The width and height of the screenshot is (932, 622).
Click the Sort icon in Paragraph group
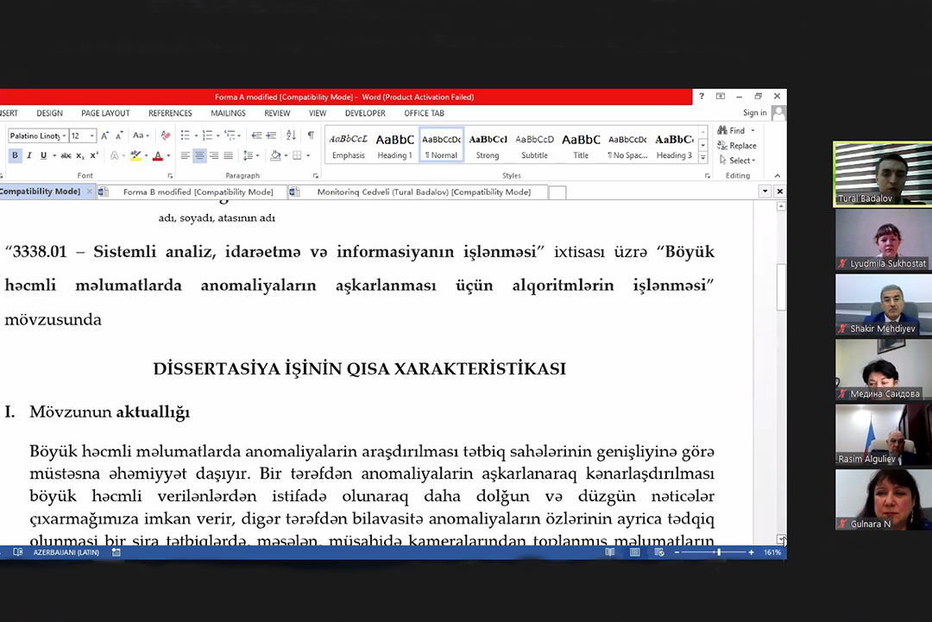click(291, 135)
